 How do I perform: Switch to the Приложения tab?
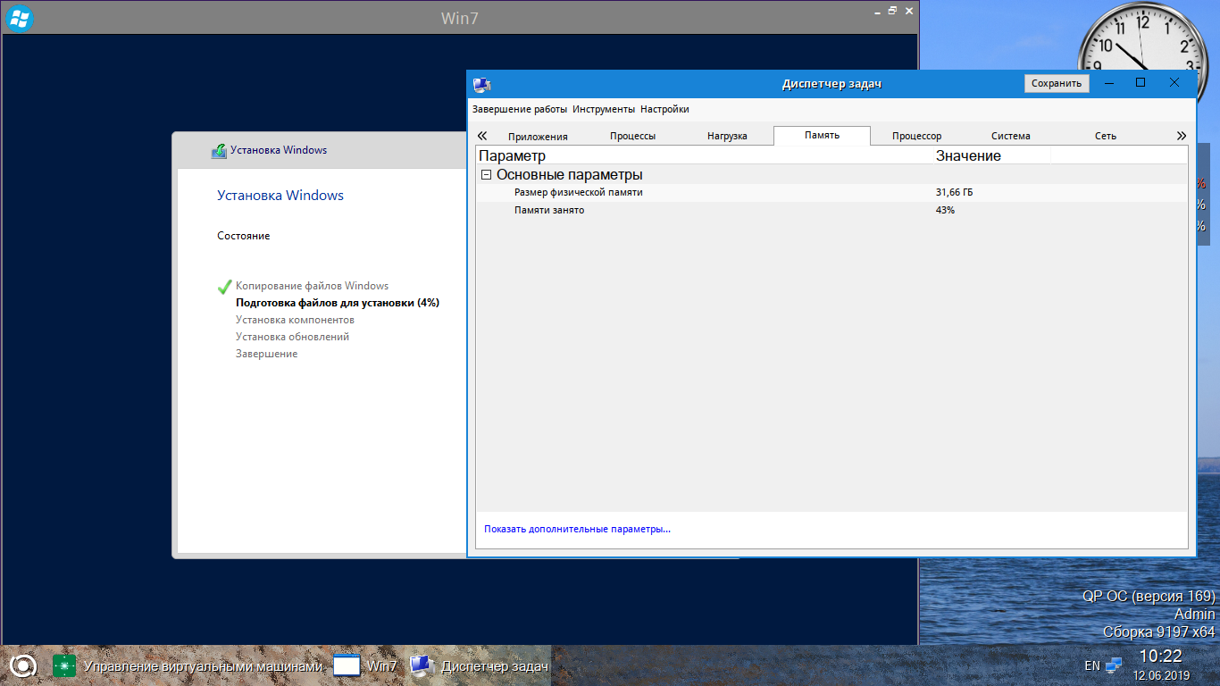point(538,136)
